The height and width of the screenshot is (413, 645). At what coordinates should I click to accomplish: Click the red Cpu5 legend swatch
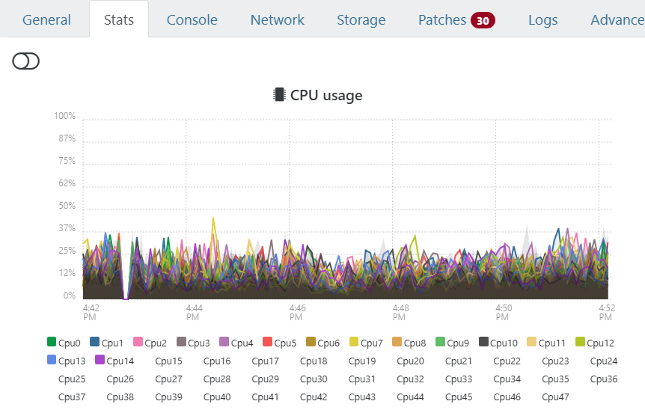(267, 343)
